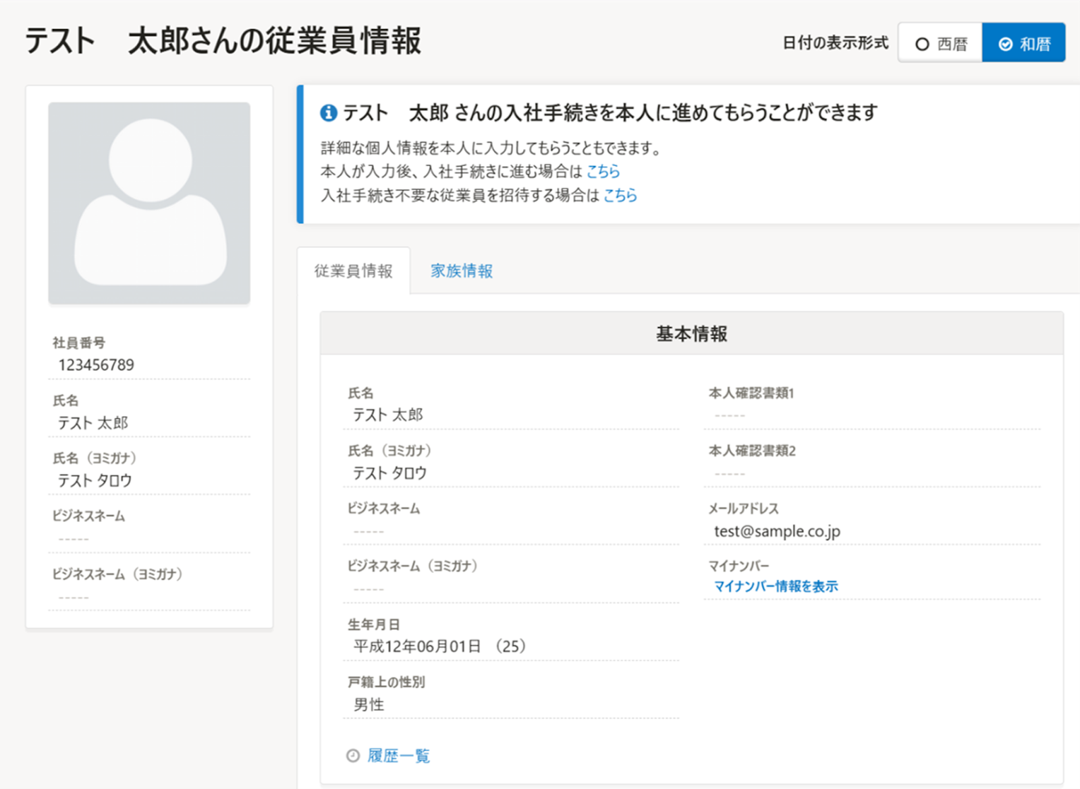Select the 和暦 date format option
Viewport: 1080px width, 789px height.
tap(1024, 44)
